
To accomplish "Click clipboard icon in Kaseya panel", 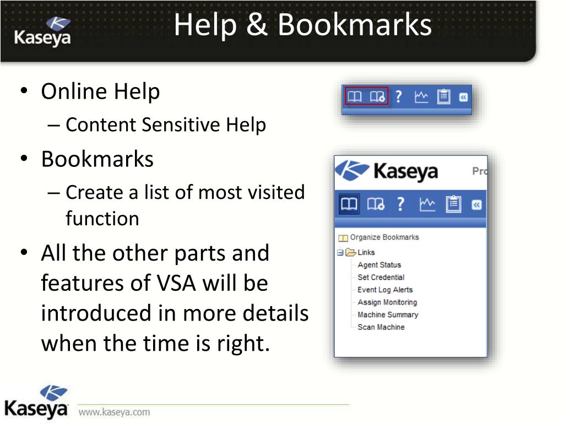I will click(453, 204).
